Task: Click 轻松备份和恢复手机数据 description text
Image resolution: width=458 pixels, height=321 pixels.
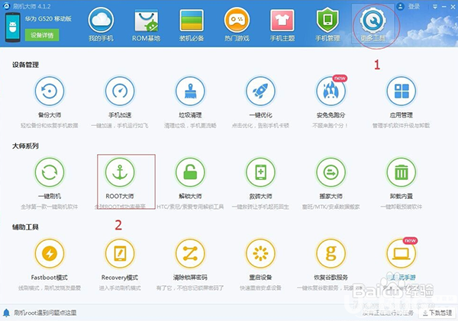Action: (50, 126)
